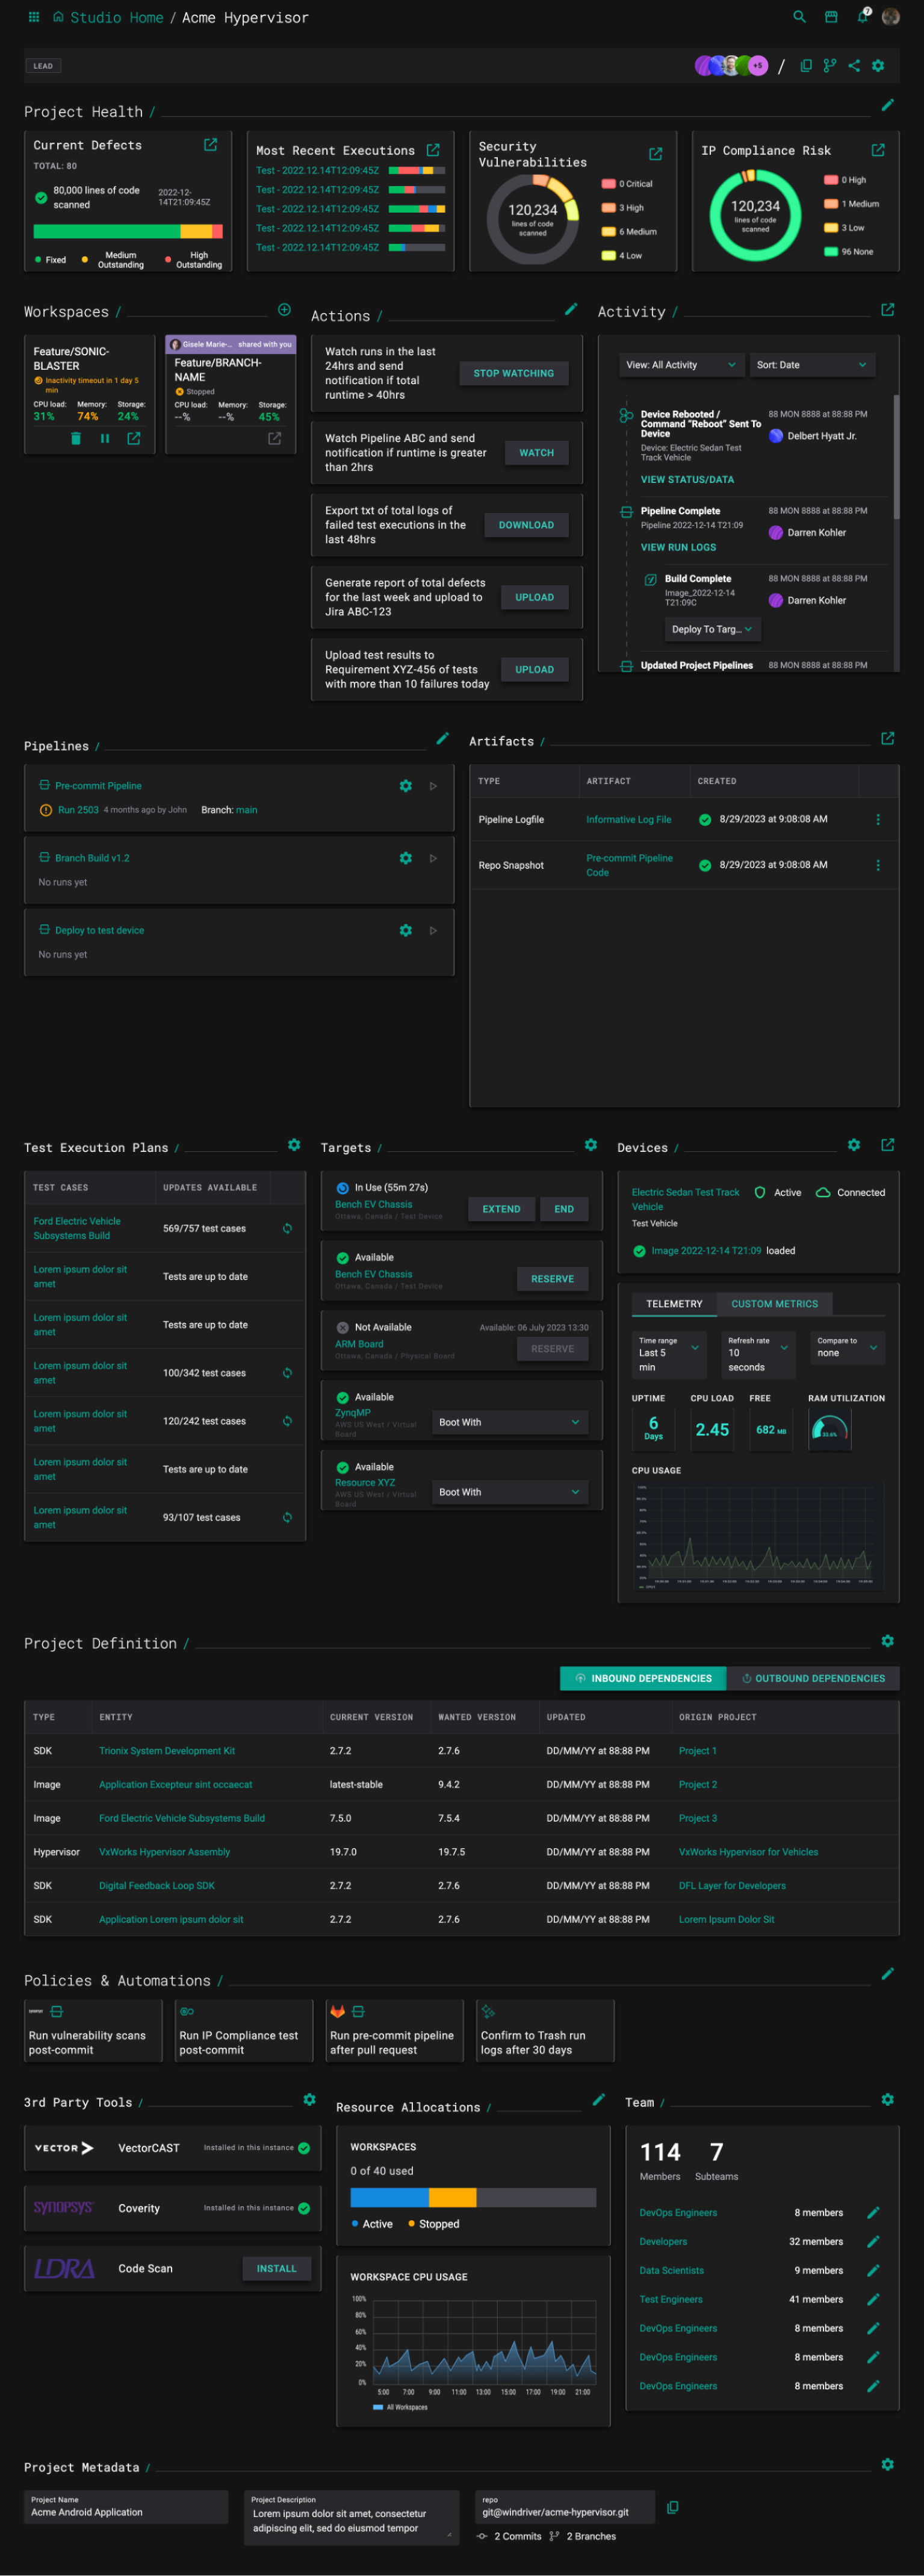Click the search magnifier icon in header
The width and height of the screenshot is (924, 2576).
799,17
